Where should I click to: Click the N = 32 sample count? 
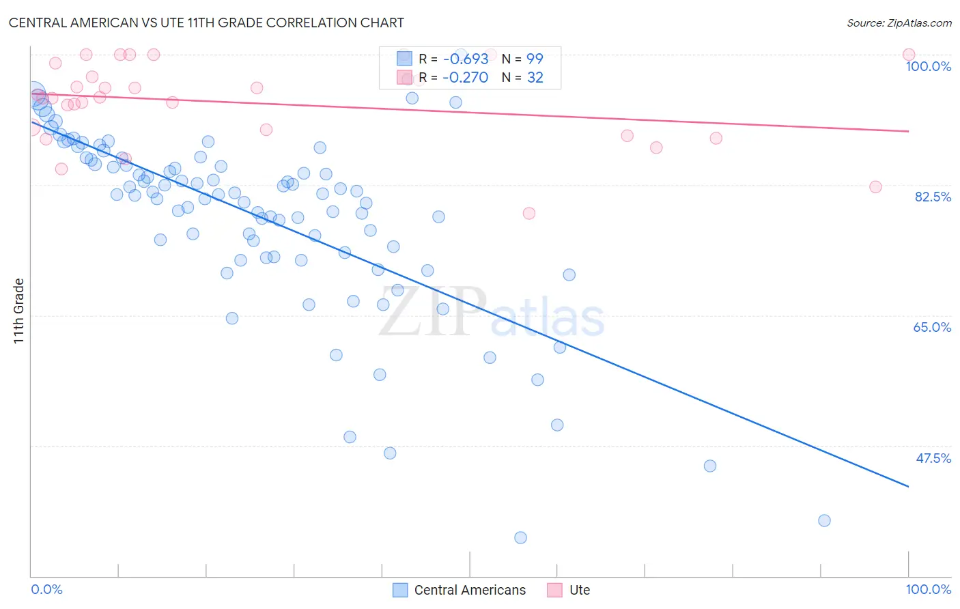522,77
